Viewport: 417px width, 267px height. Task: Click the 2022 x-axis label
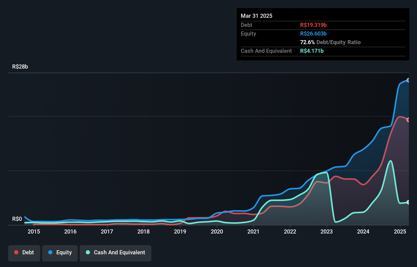(x=290, y=231)
